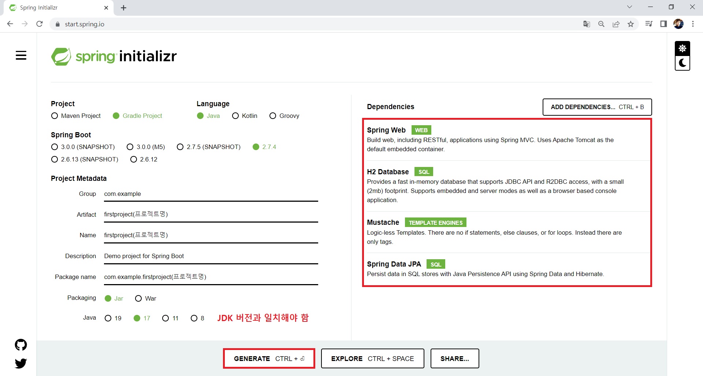Switch to the light theme sun icon
Viewport: 703px width, 376px height.
pos(682,48)
